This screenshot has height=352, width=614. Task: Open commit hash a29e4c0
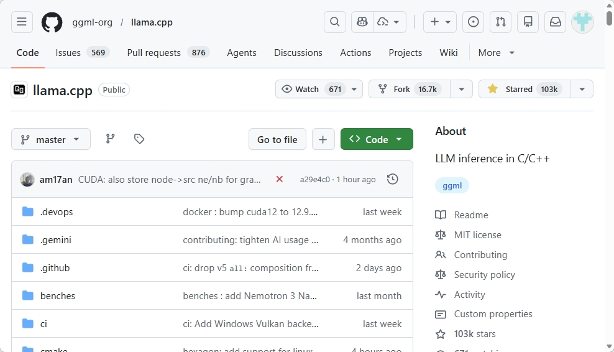(315, 180)
